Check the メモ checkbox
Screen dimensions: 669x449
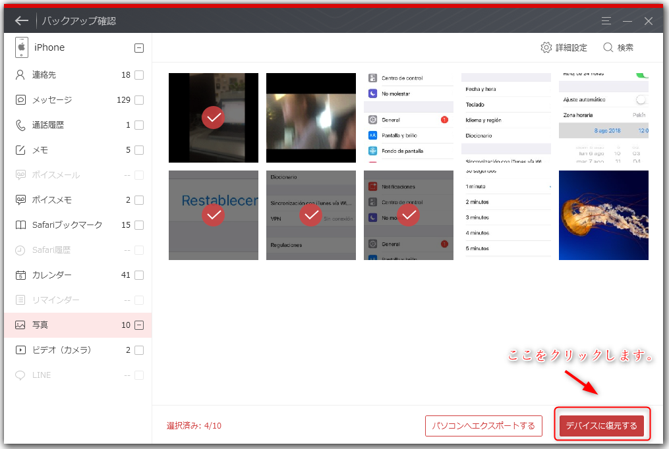tap(139, 150)
